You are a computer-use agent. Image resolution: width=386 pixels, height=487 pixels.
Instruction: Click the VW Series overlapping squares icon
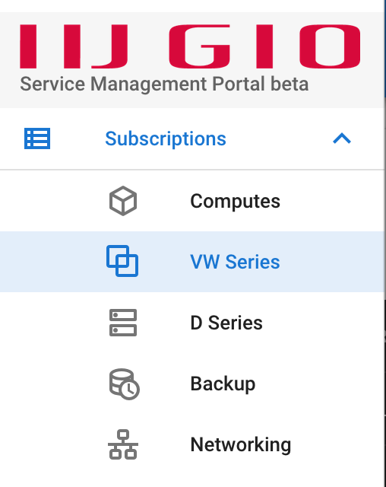(x=122, y=261)
